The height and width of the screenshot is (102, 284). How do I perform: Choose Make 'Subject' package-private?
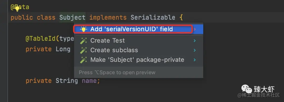[137, 60]
